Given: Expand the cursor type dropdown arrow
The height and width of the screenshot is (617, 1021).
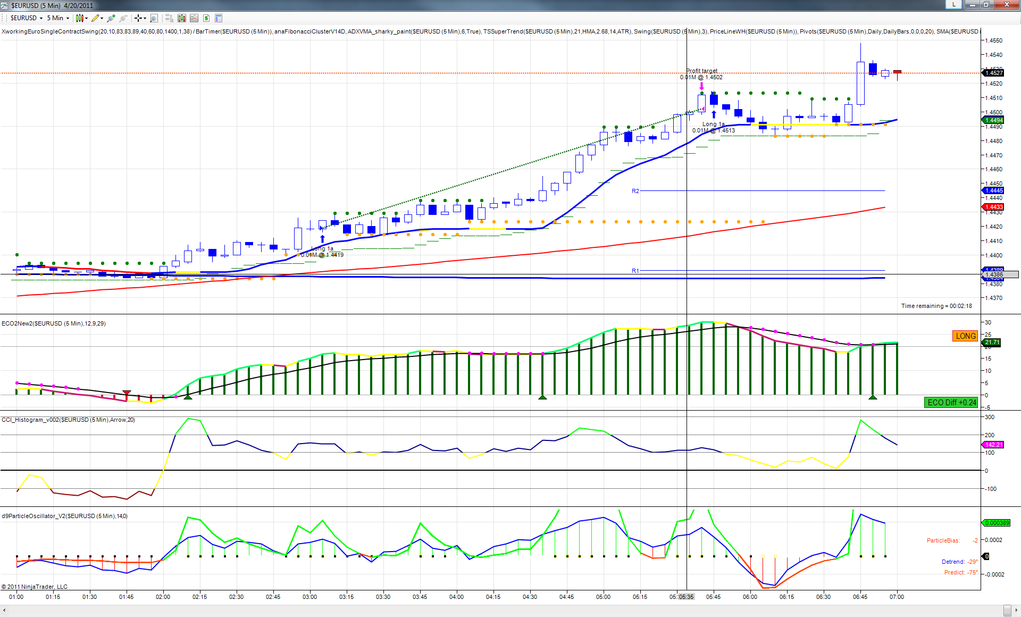Looking at the screenshot, I should (x=145, y=18).
